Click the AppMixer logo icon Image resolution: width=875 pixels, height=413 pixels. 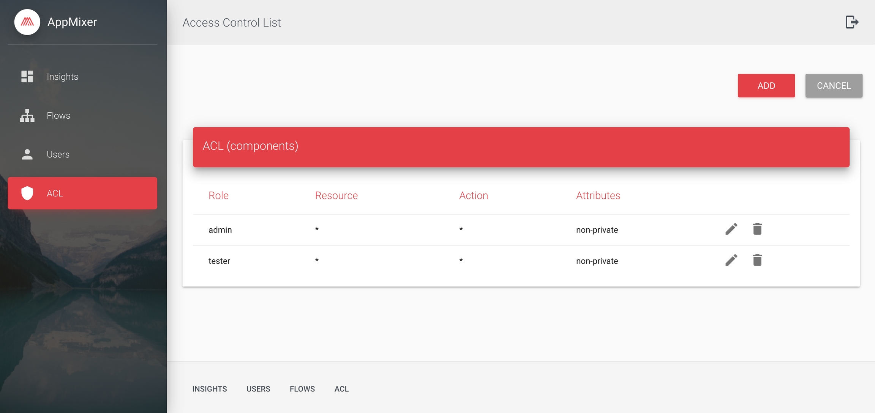27,22
